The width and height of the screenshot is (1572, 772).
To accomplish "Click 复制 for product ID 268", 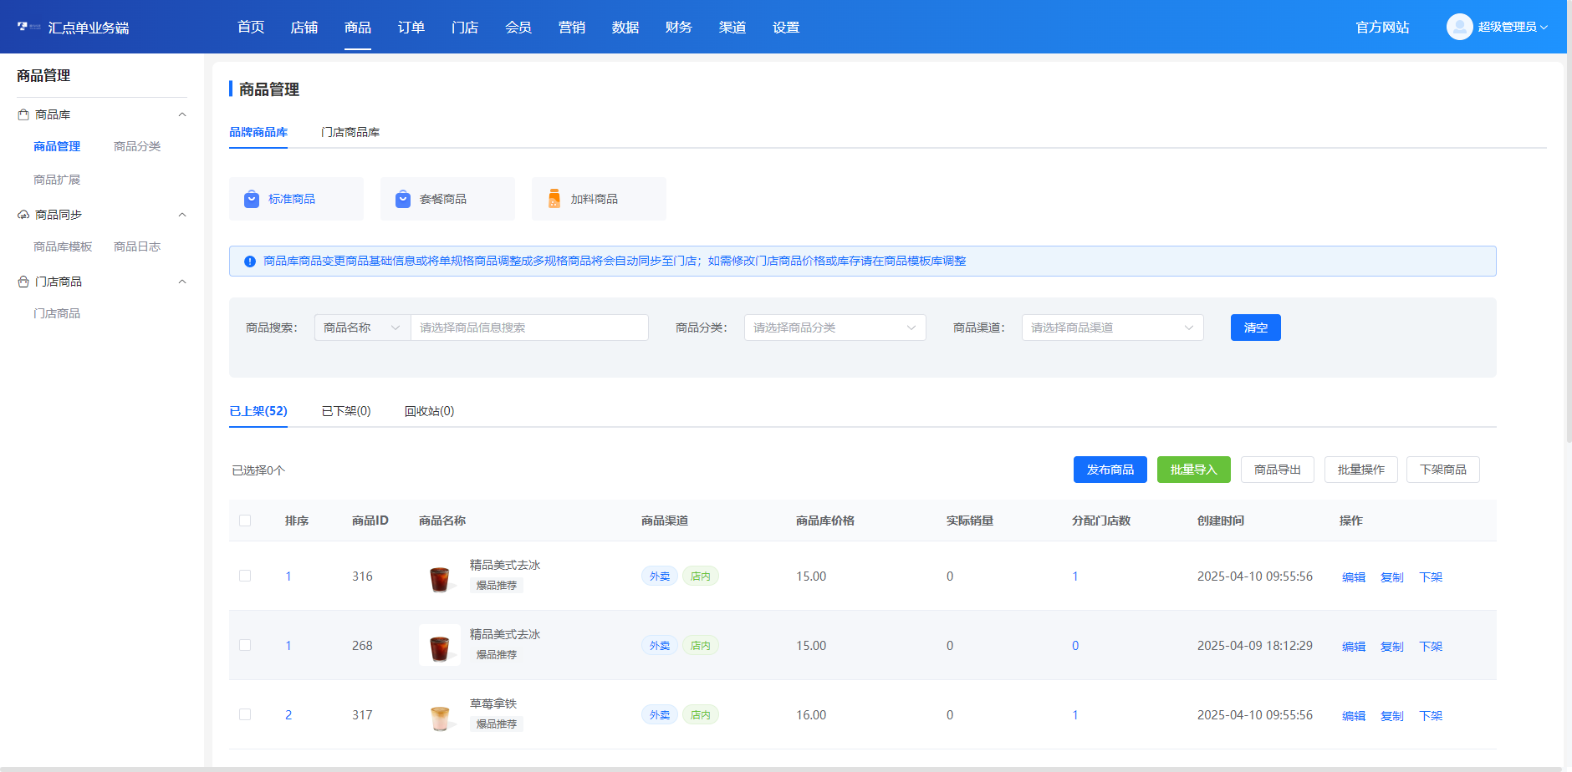I will click(x=1392, y=647).
